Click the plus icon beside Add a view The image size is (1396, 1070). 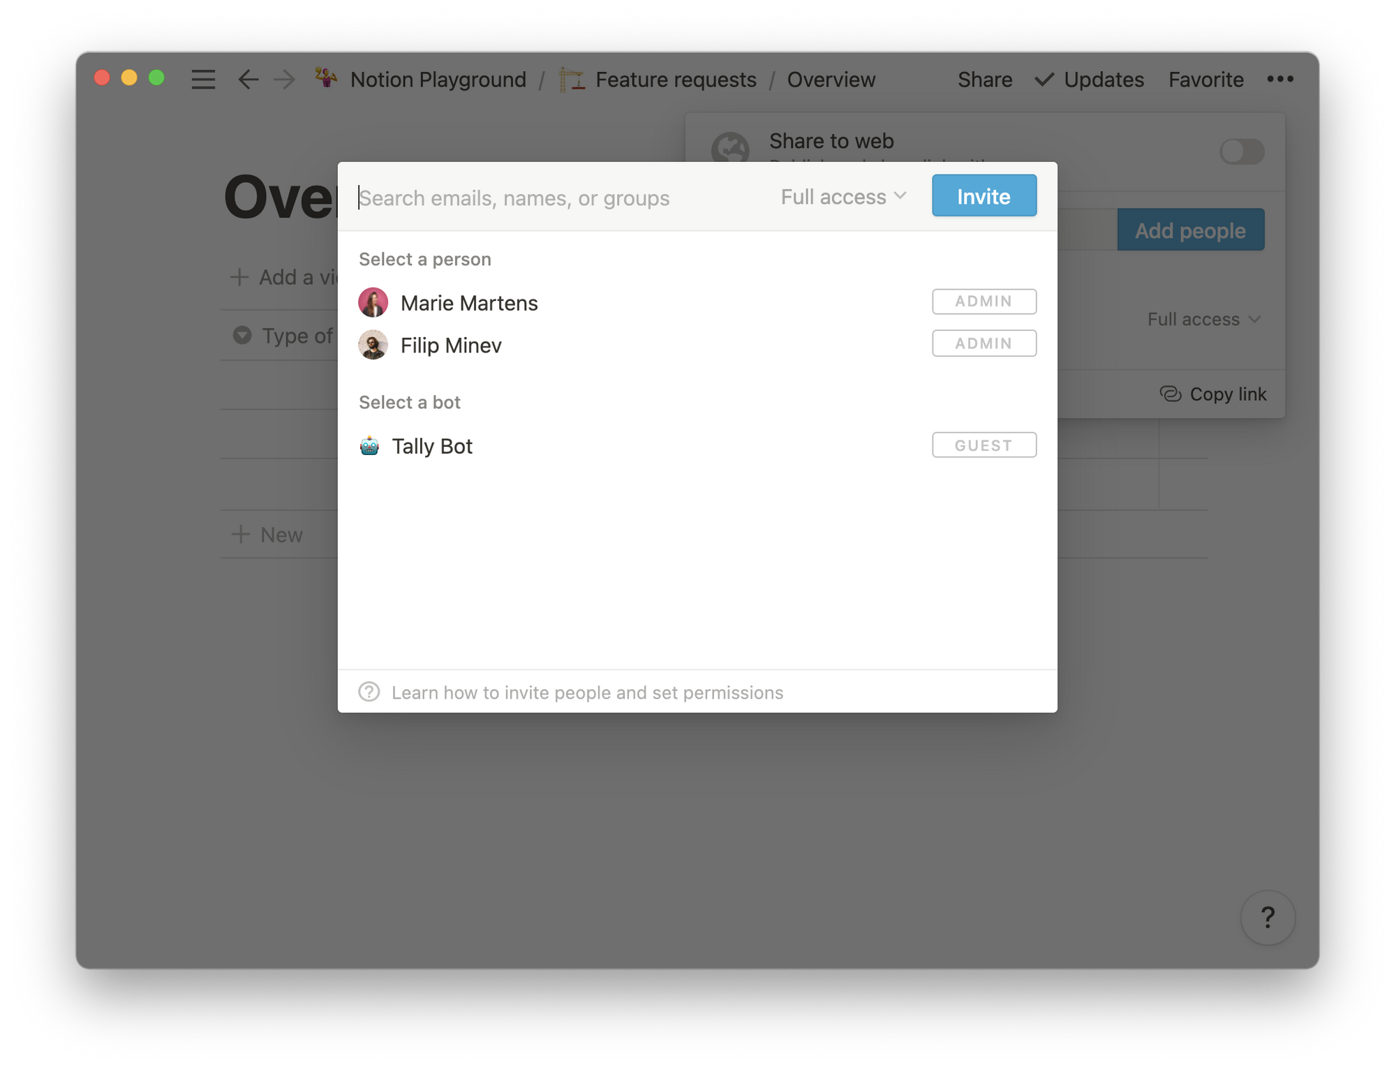(239, 277)
